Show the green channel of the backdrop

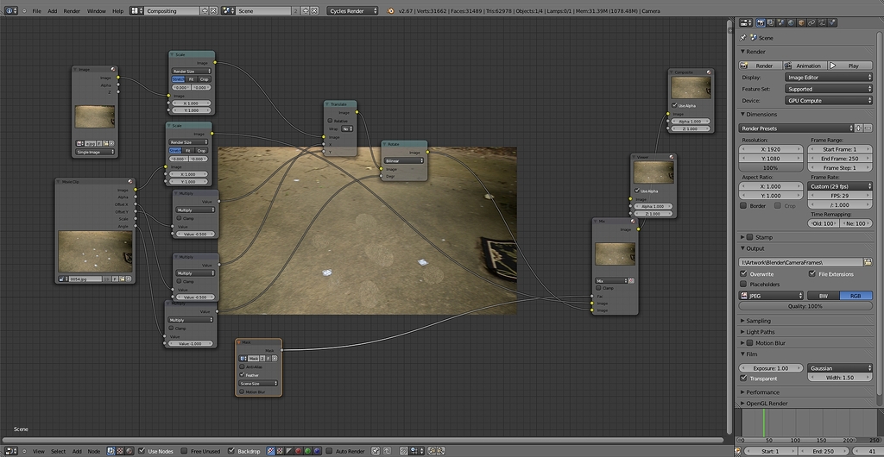click(308, 451)
